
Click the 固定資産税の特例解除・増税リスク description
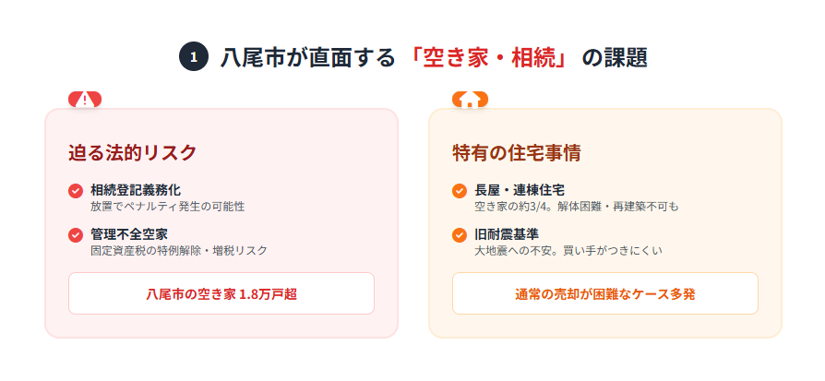(178, 251)
